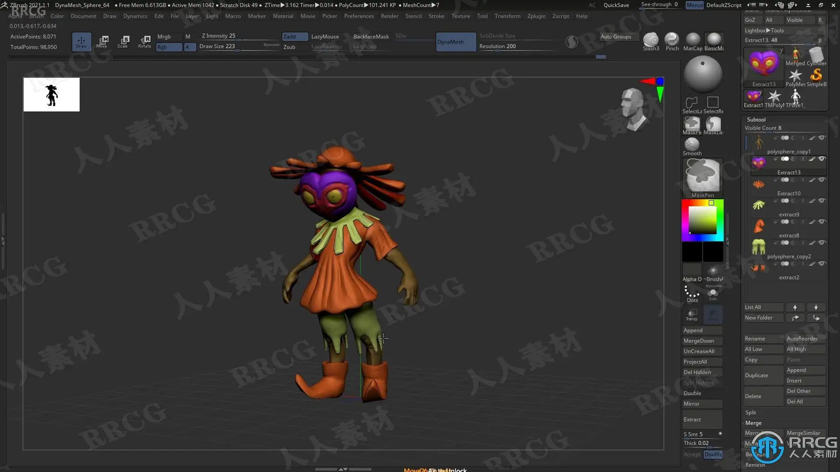Expand the Remesh section
The width and height of the screenshot is (840, 472).
(x=756, y=465)
